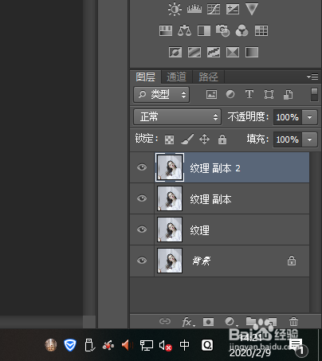
Task: Add a Black & White adjustment
Action: [x=204, y=30]
